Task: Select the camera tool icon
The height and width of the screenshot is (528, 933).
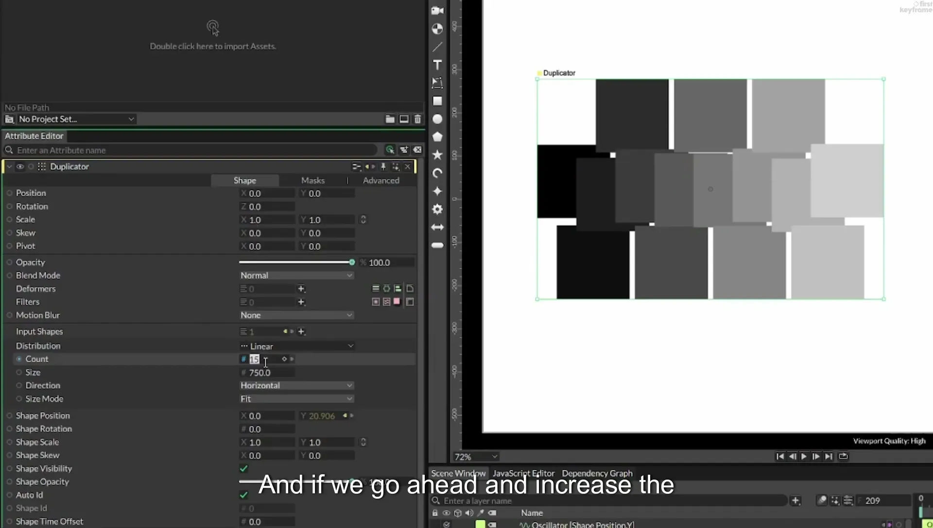Action: point(437,11)
